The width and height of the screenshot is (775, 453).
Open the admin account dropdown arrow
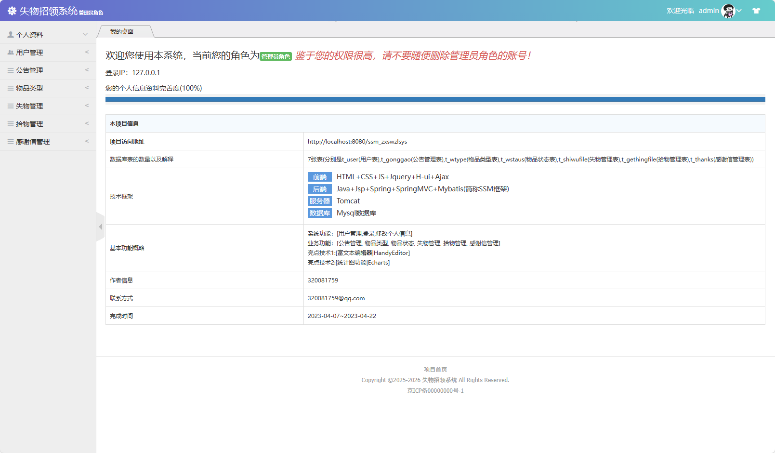coord(739,11)
